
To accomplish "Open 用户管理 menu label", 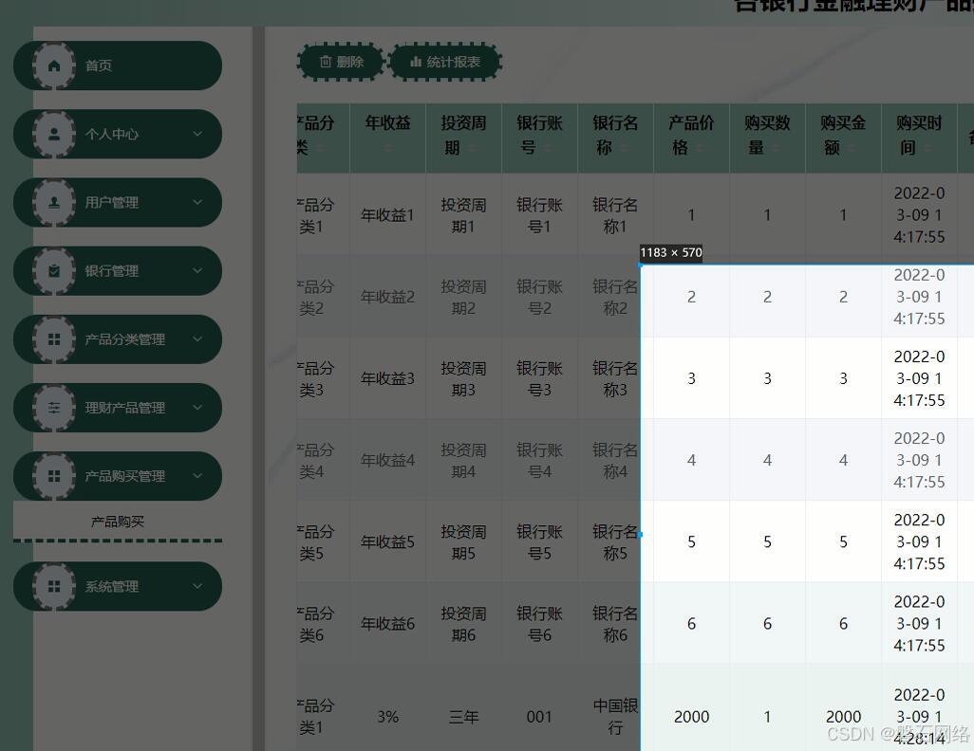I will point(112,202).
